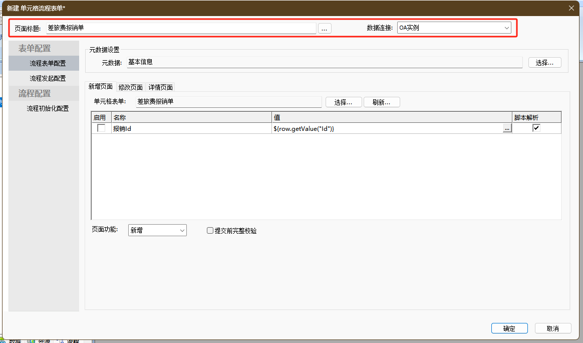This screenshot has height=343, width=583.
Task: Click the value cell containing ${row.getValue("Id")}
Action: [386, 129]
